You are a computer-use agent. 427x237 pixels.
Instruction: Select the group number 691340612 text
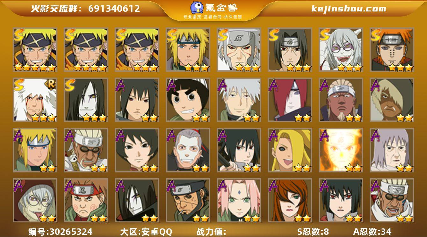pyautogui.click(x=114, y=9)
